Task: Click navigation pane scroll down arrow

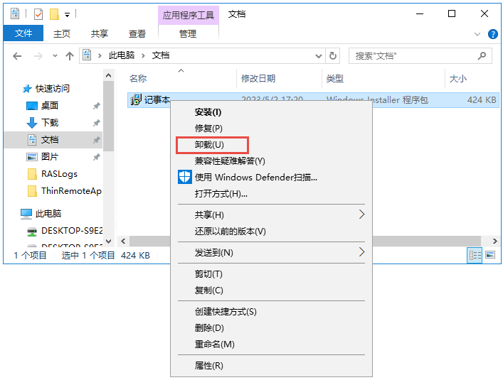Action: (x=108, y=241)
